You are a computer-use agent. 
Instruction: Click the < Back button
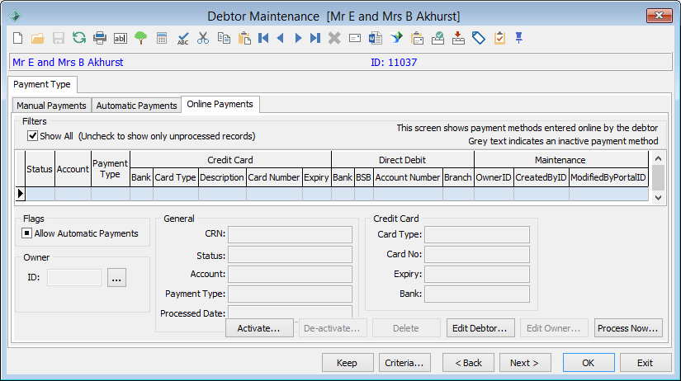[x=468, y=363]
